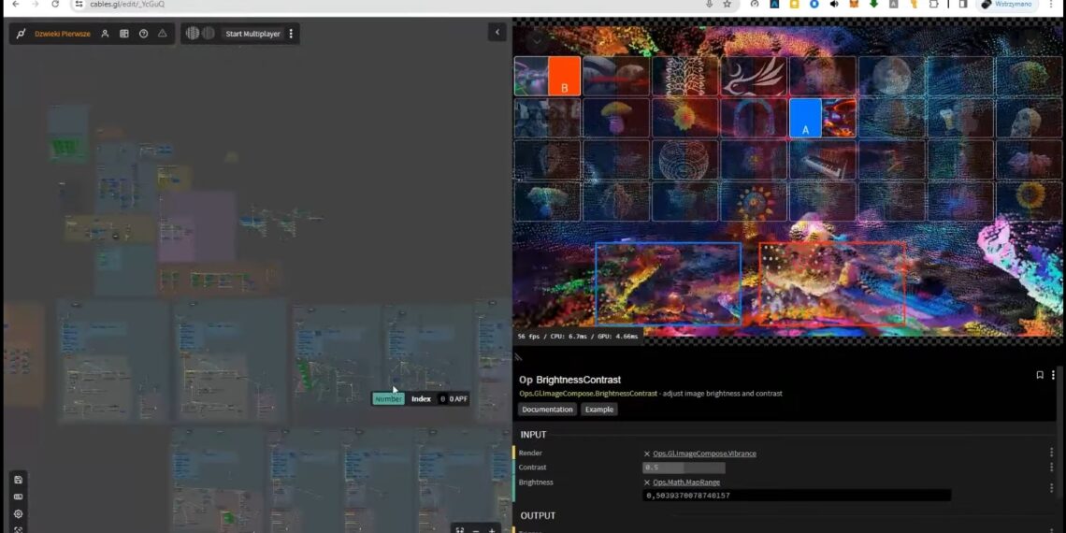Select the blue thumbnail labeled A
Viewport: 1066px width, 533px height.
click(x=805, y=119)
